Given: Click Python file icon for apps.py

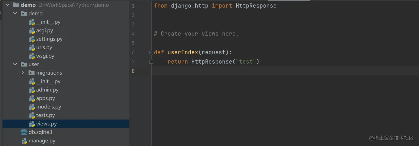Looking at the screenshot, I should [32, 99].
